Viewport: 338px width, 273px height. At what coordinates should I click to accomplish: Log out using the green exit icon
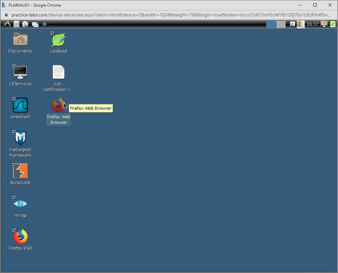[x=333, y=24]
